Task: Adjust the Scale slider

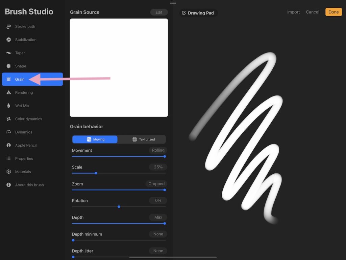Action: pyautogui.click(x=96, y=173)
